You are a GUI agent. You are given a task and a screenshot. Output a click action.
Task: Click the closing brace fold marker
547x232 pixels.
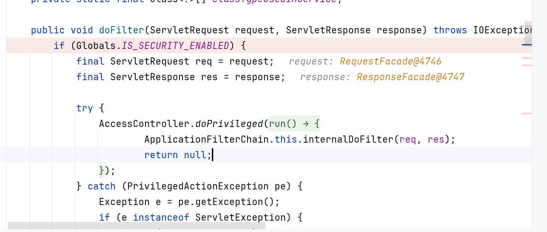102,171
